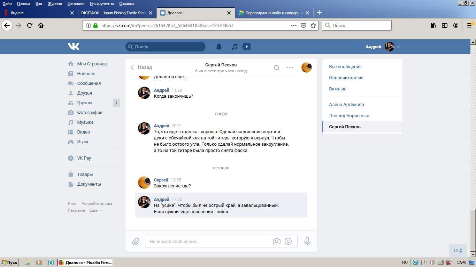Click the Firefox search box

click(357, 25)
